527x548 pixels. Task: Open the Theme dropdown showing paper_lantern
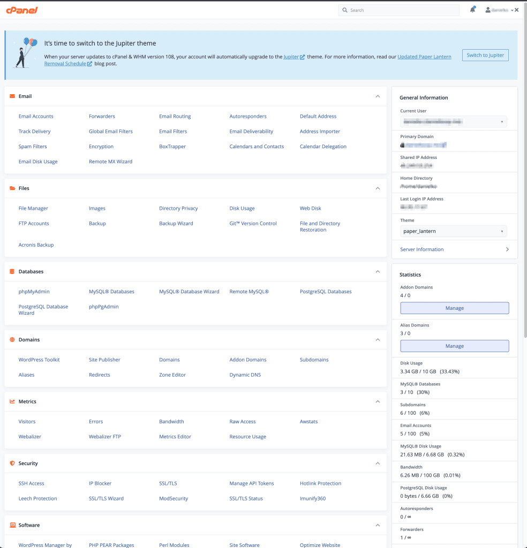(x=453, y=231)
